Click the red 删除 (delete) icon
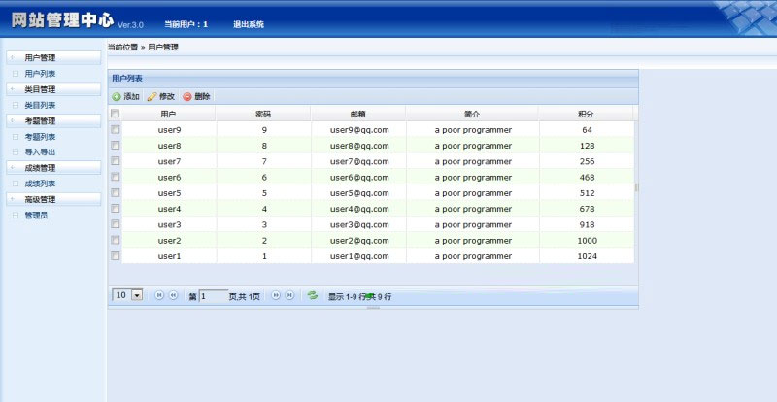Viewport: 777px width, 402px height. pyautogui.click(x=187, y=97)
